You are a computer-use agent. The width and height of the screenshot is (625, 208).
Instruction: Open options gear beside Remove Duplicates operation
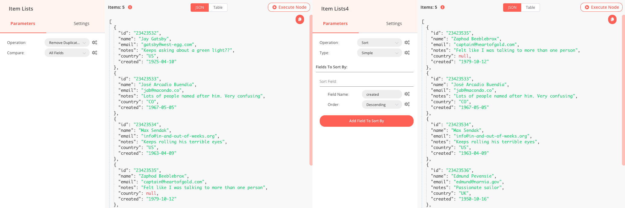tap(94, 43)
